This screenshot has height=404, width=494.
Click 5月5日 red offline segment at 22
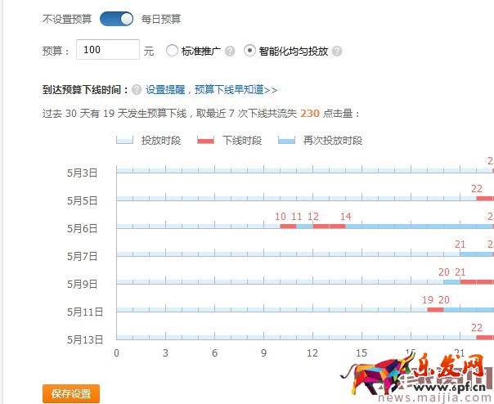484,198
